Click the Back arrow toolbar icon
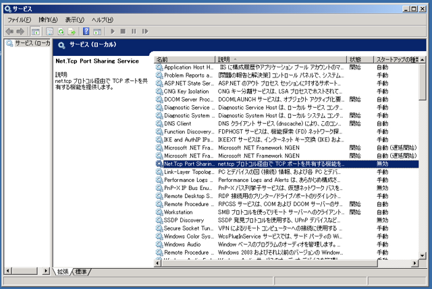Viewport: 432px width, 289px height. pos(9,32)
